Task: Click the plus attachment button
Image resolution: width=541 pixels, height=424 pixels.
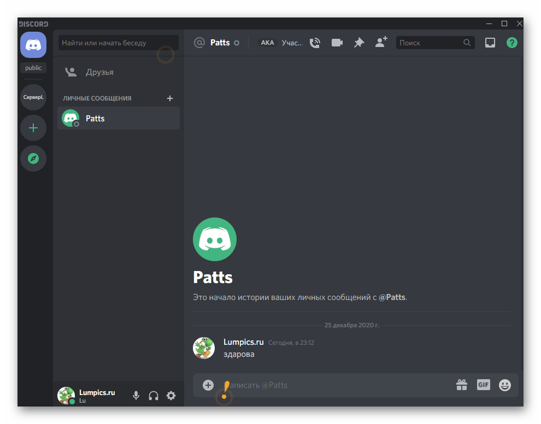Action: click(208, 385)
